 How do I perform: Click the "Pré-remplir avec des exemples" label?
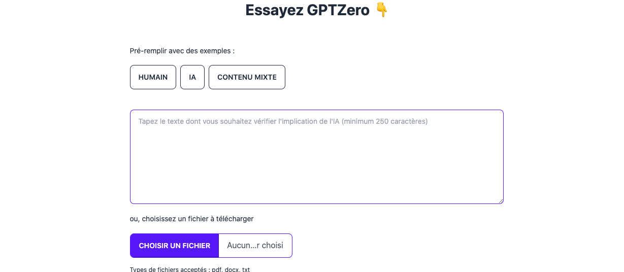[x=182, y=51]
